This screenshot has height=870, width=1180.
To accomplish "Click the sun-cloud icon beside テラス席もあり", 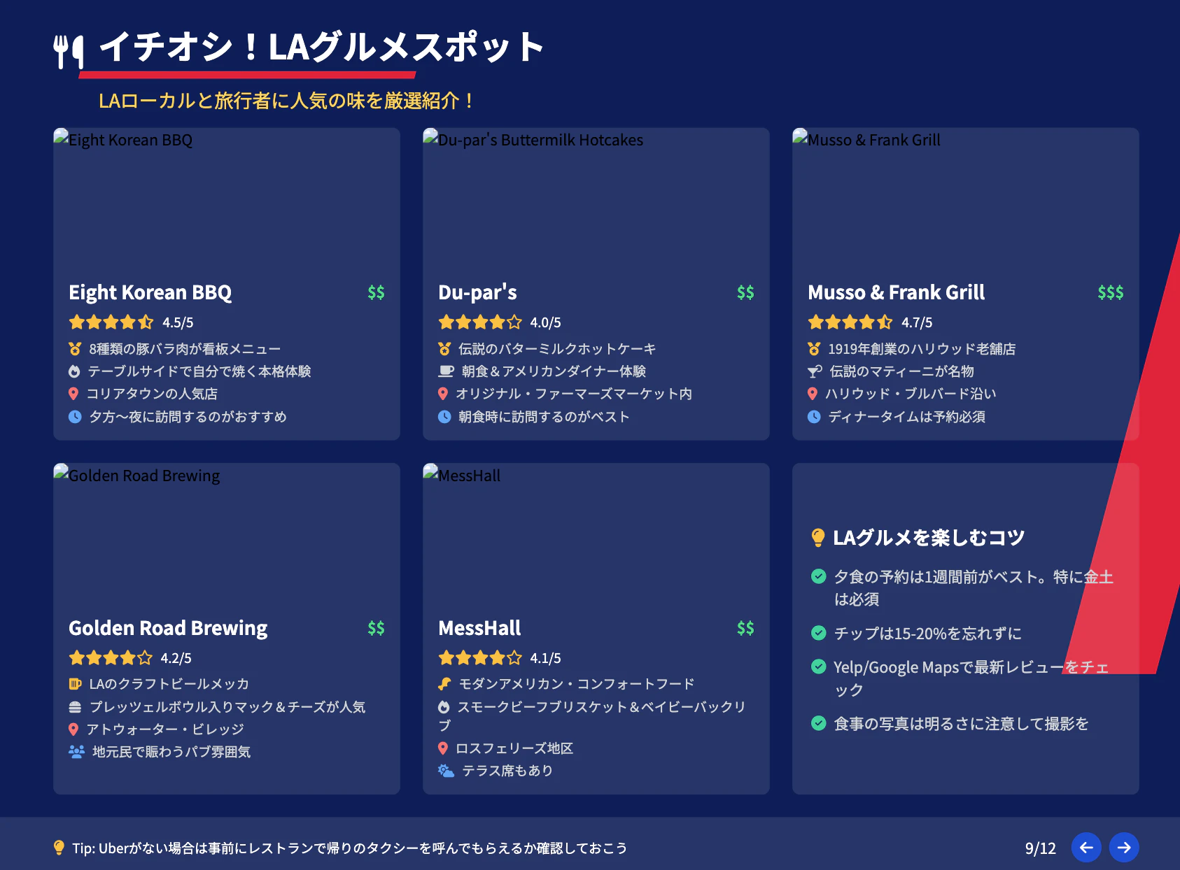I will [446, 771].
